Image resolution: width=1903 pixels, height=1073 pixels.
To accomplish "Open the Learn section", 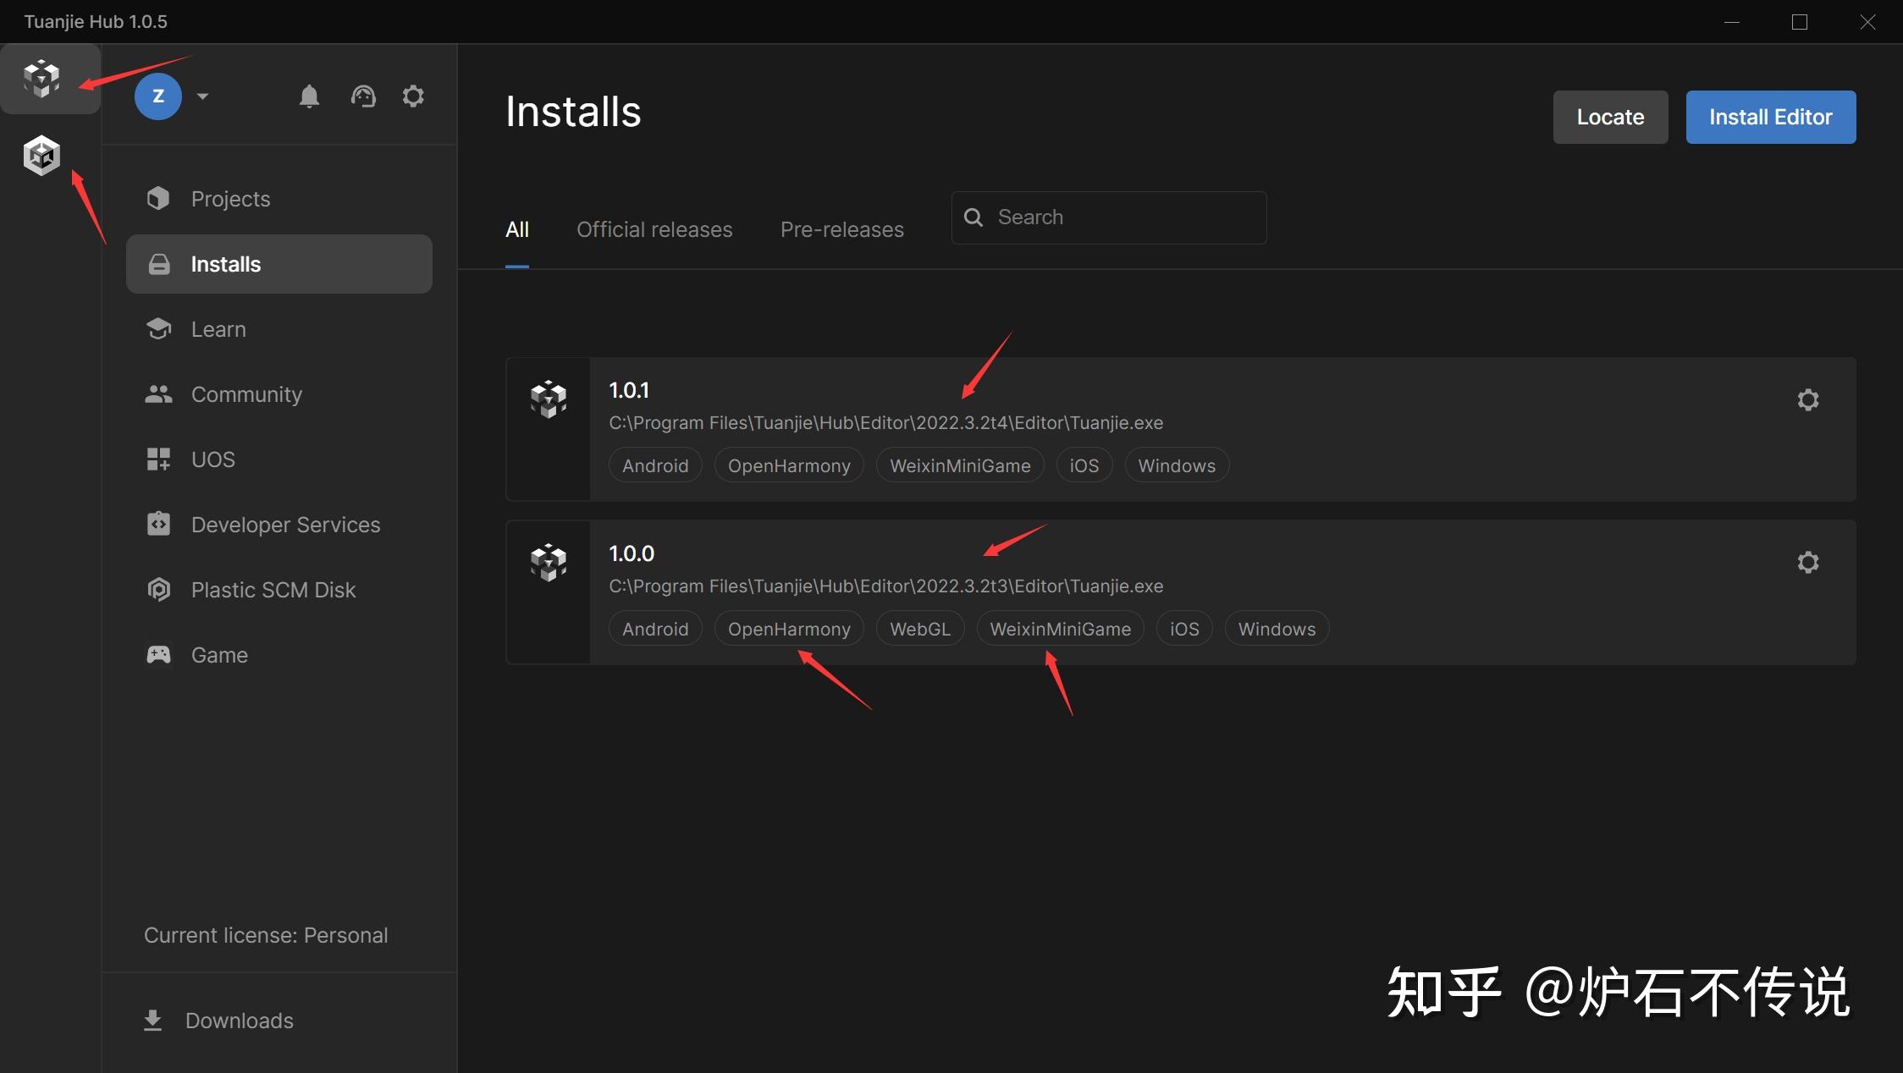I will [x=218, y=328].
